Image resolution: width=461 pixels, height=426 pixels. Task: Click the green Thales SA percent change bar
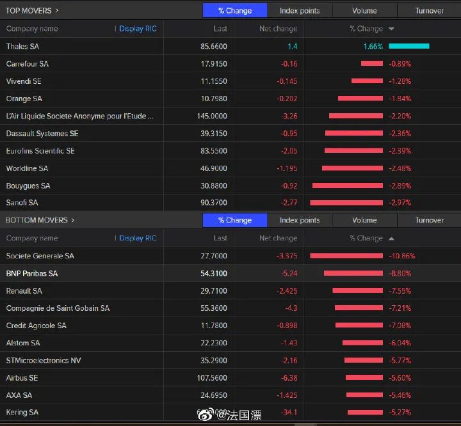coord(408,46)
